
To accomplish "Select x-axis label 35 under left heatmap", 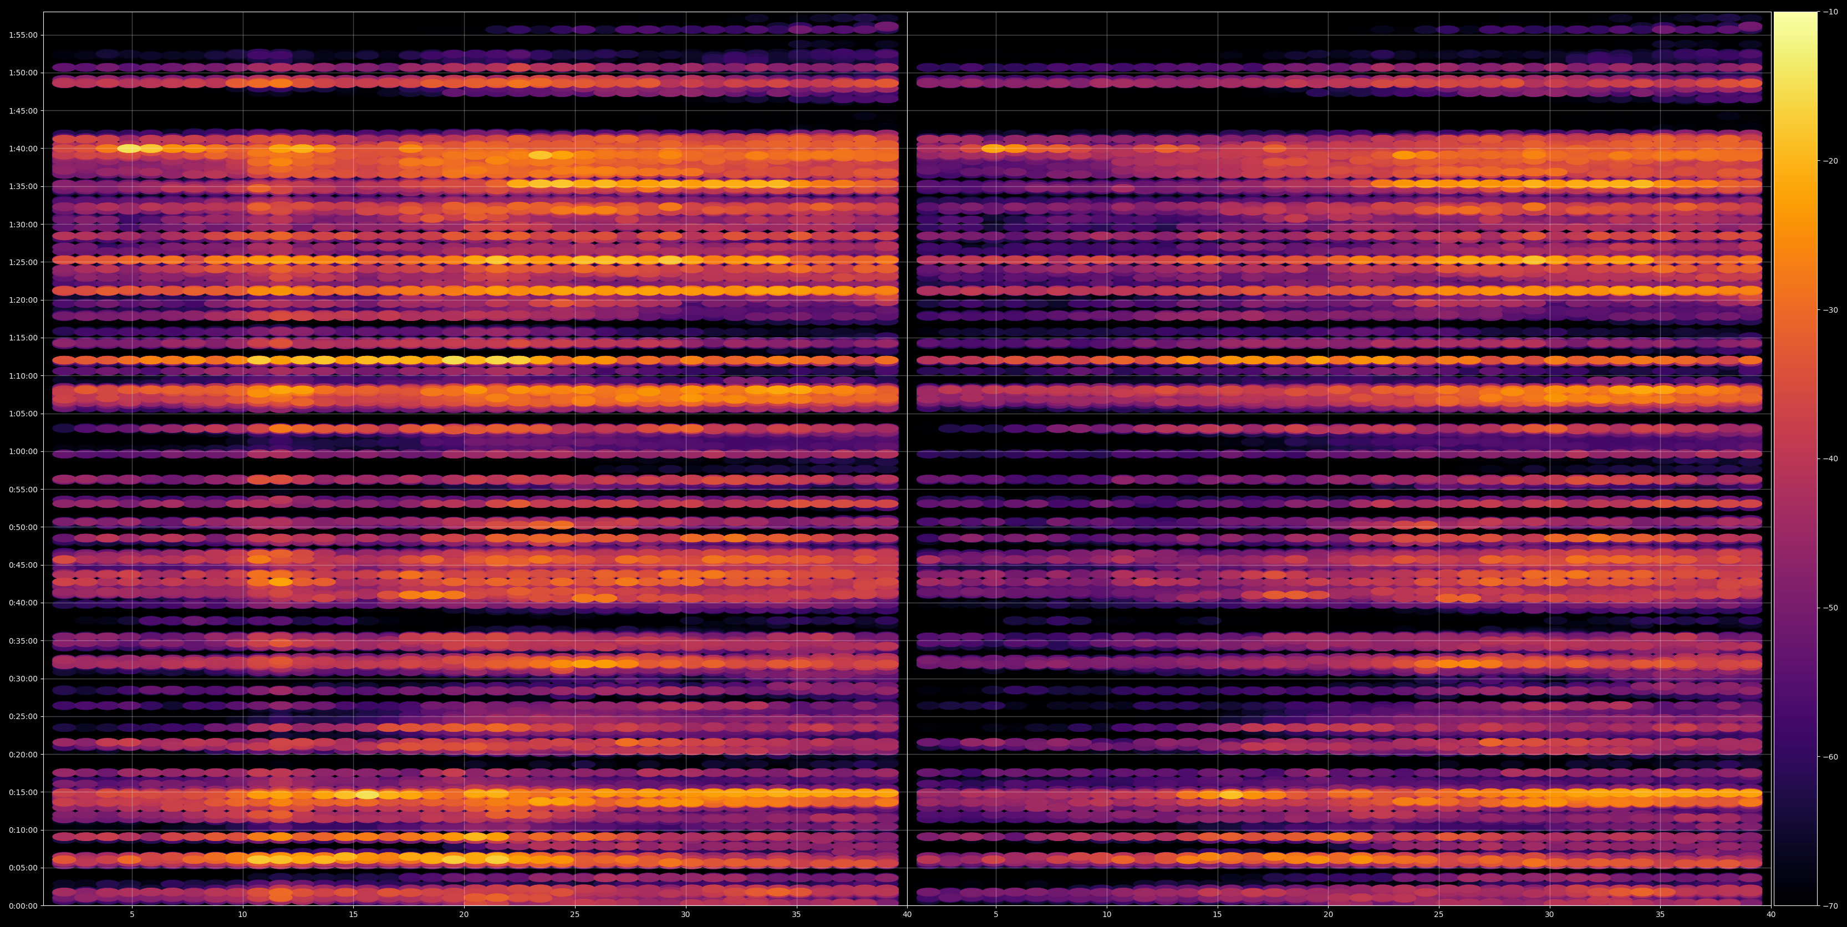I will 797,915.
